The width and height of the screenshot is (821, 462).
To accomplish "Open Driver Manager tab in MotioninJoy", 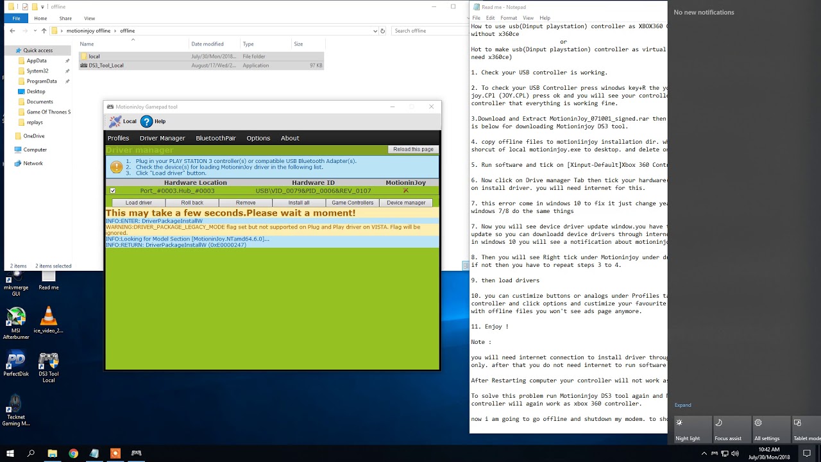I will point(162,138).
